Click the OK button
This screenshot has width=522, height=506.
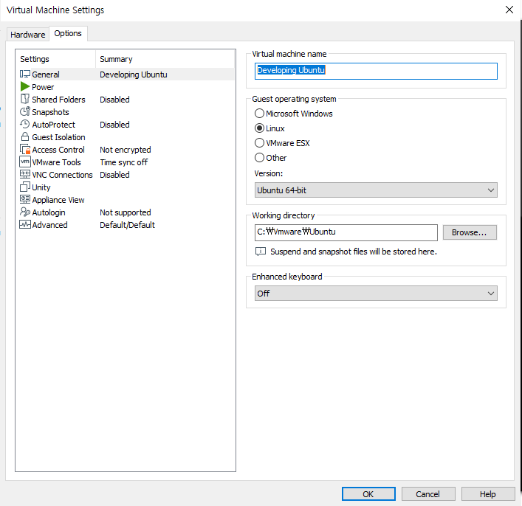[368, 494]
